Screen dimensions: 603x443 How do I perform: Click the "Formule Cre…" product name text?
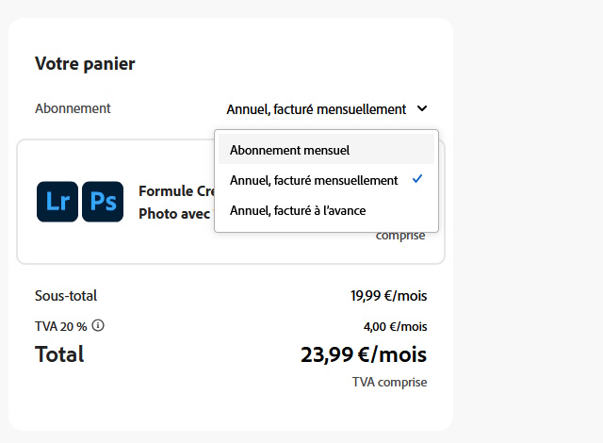[173, 191]
